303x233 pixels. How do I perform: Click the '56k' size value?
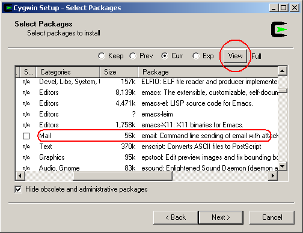pos(130,136)
